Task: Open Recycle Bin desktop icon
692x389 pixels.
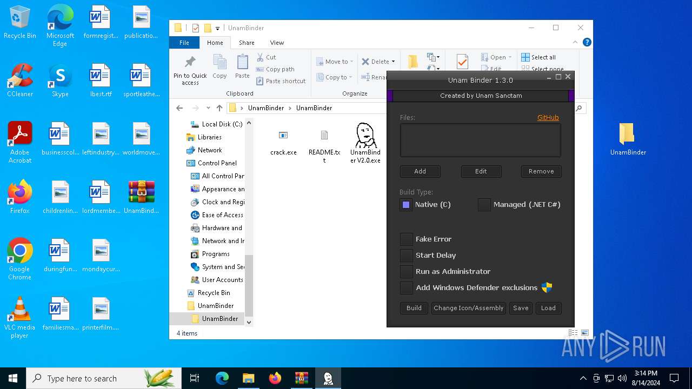Action: (20, 22)
